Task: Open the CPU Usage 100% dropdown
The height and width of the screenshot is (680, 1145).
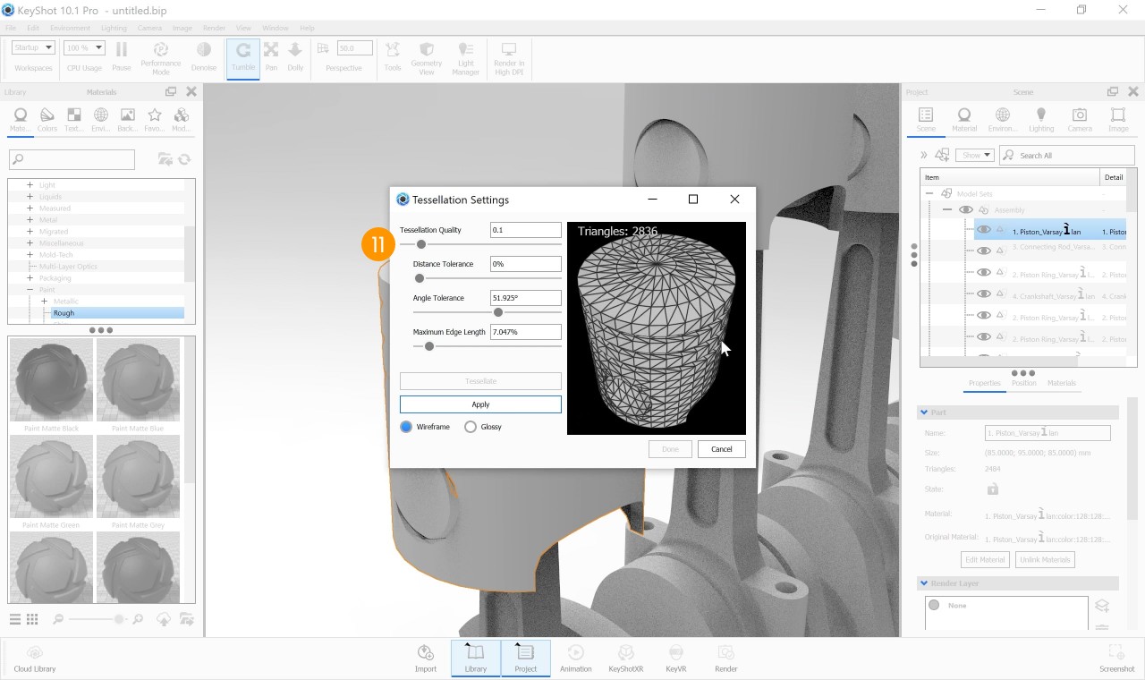Action: (x=85, y=47)
